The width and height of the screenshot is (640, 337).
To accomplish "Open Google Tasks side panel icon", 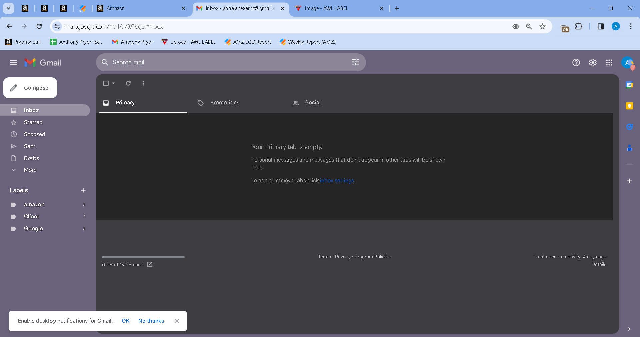I will 629,127.
